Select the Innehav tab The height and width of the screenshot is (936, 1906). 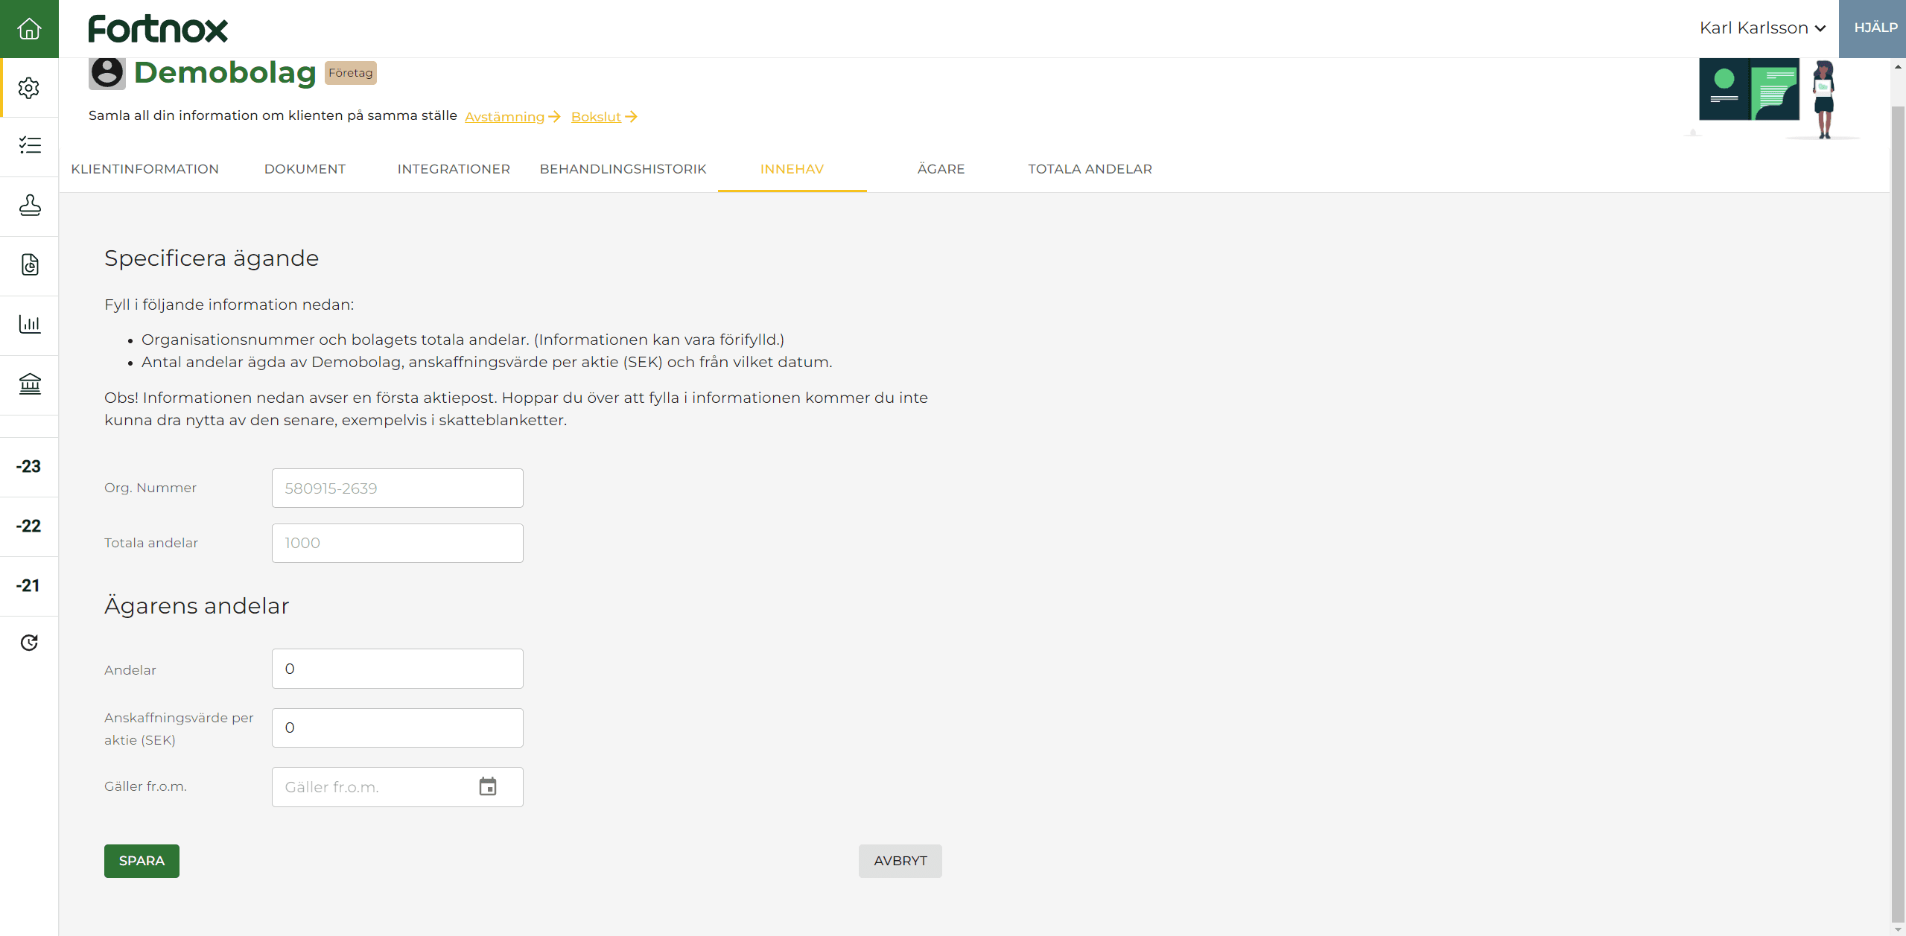tap(792, 169)
